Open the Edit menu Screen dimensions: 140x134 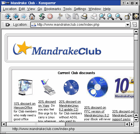tap(22, 9)
